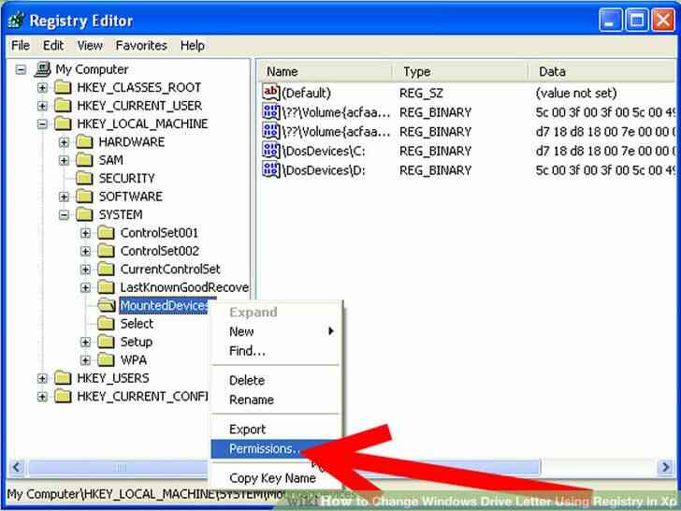681x511 pixels.
Task: Click the (Default) string value icon
Action: pyautogui.click(x=270, y=92)
